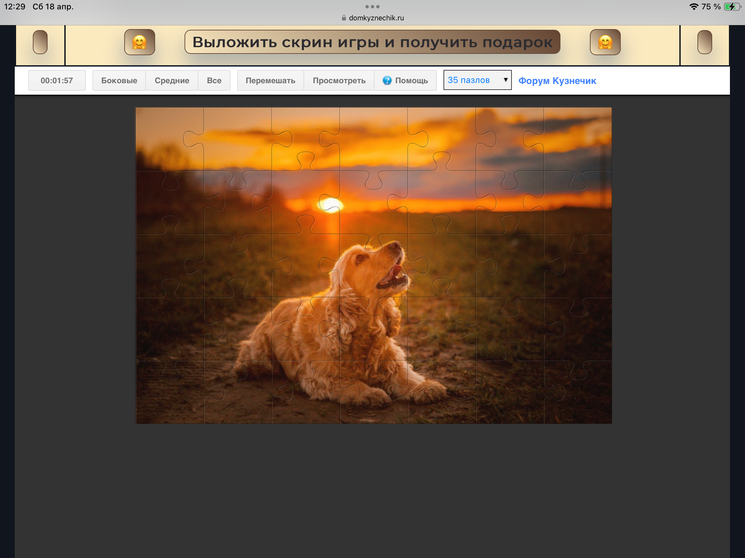Click Просмотреть to preview the picture
Screen dimensions: 745x558
tap(339, 80)
